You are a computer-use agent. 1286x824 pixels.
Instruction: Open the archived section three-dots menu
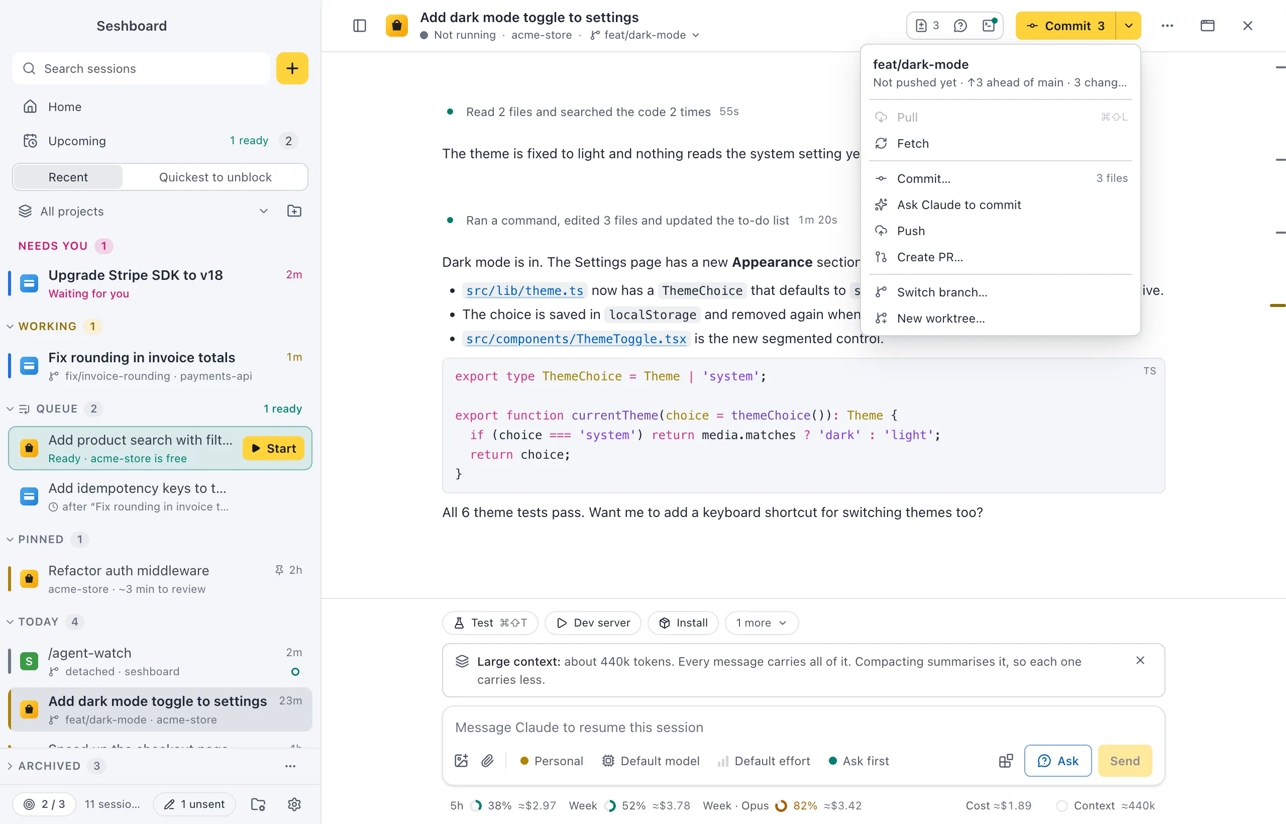(290, 766)
